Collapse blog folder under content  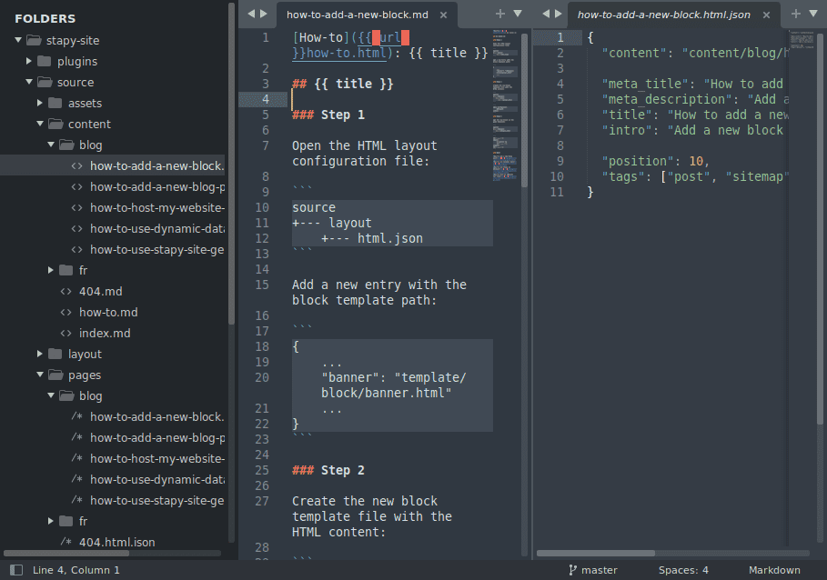51,145
